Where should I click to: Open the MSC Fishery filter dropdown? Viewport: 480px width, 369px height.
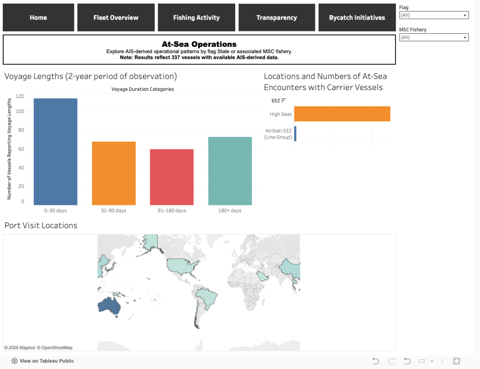tap(434, 37)
